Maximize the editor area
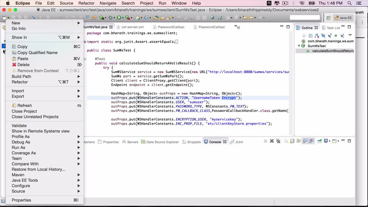 pos(288,27)
